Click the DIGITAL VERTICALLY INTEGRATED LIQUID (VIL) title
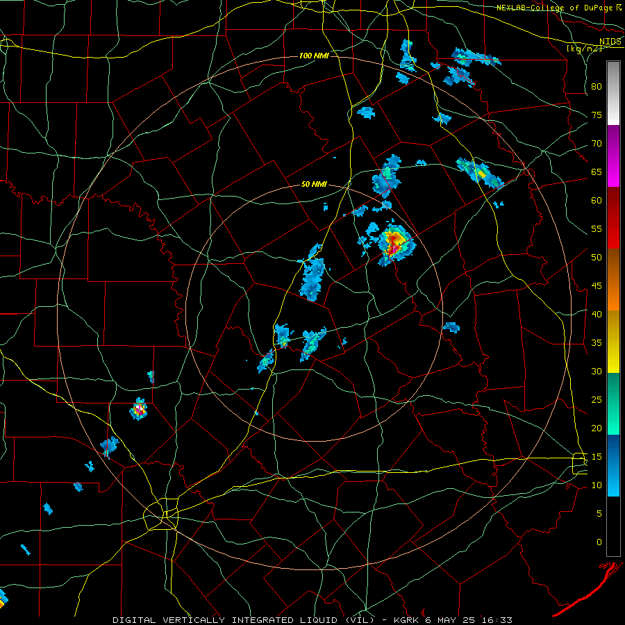Screen dimensions: 625x625 (243, 620)
